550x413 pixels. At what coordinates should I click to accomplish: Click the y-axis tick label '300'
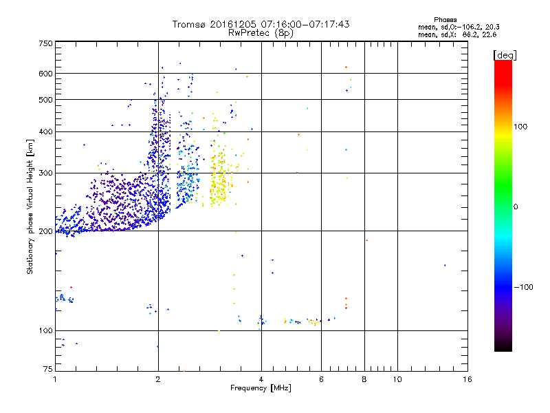tap(45, 173)
